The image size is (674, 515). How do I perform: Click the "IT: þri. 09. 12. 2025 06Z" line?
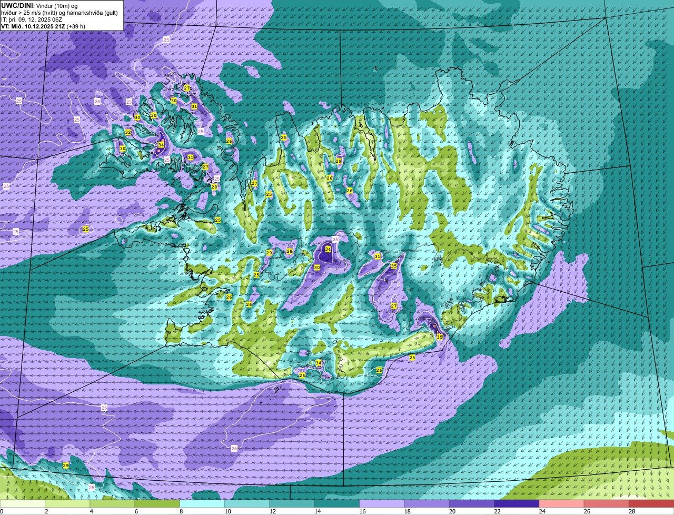point(33,19)
